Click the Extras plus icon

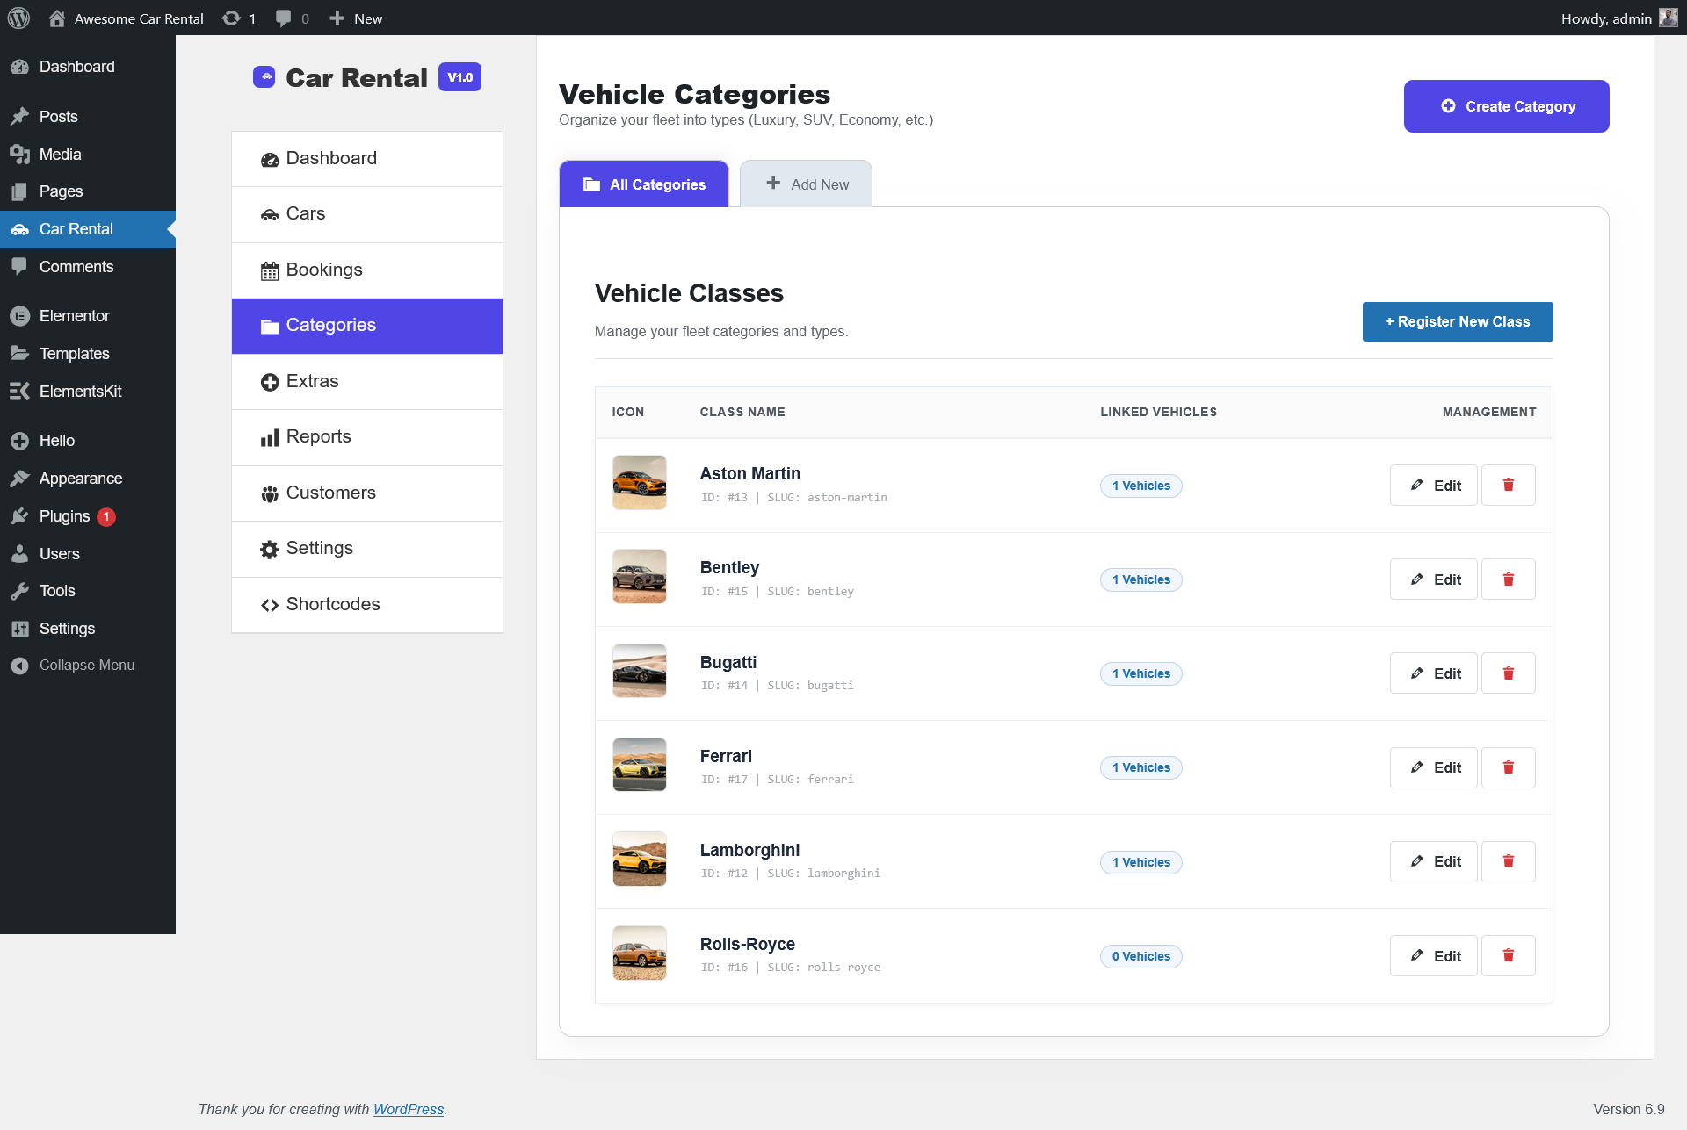[270, 381]
